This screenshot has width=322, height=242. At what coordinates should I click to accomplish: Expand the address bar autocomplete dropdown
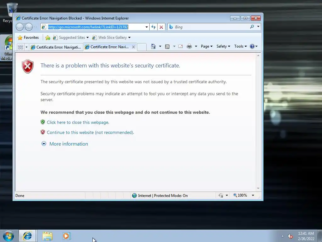pos(147,27)
